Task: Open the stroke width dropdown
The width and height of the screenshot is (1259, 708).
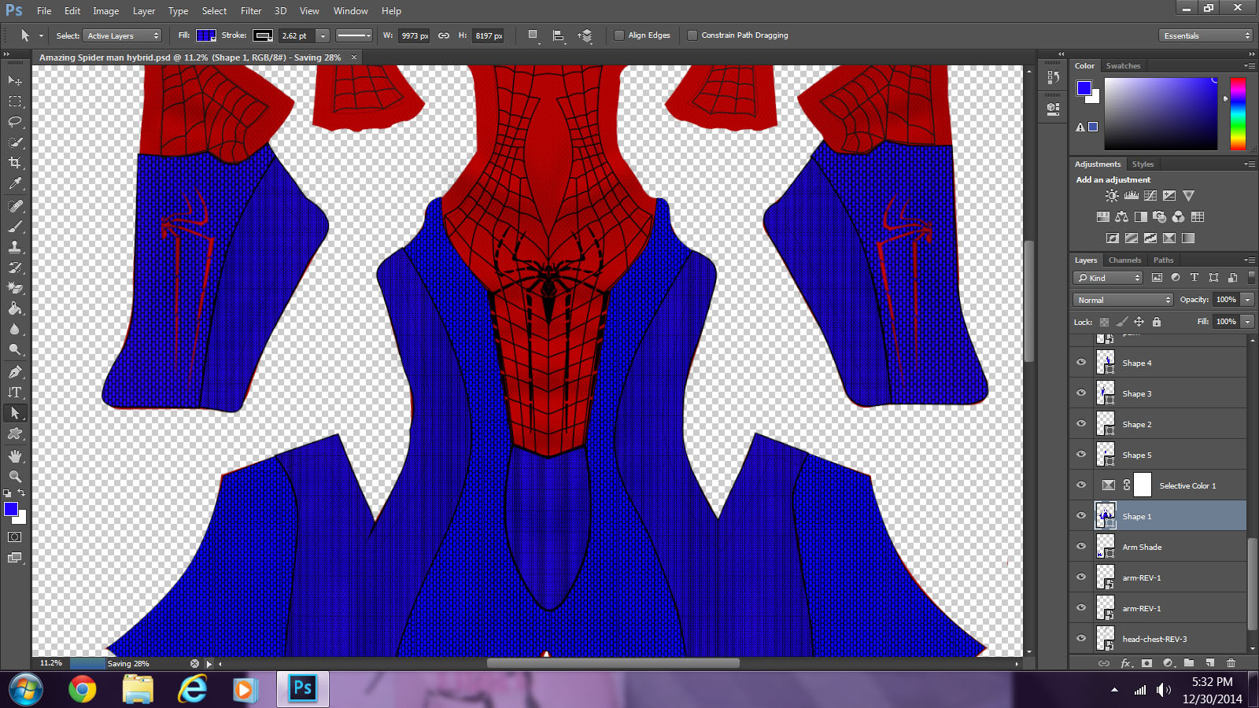Action: (323, 35)
